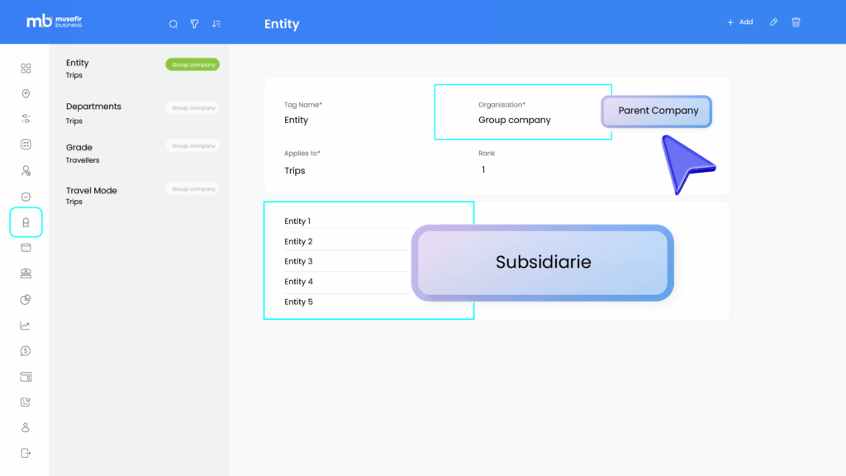Select the highlighted tag badge sidebar icon
The height and width of the screenshot is (476, 846).
point(26,222)
